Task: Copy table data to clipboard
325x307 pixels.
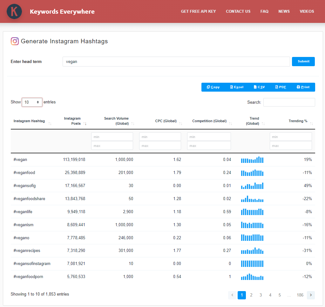Action: pos(213,87)
